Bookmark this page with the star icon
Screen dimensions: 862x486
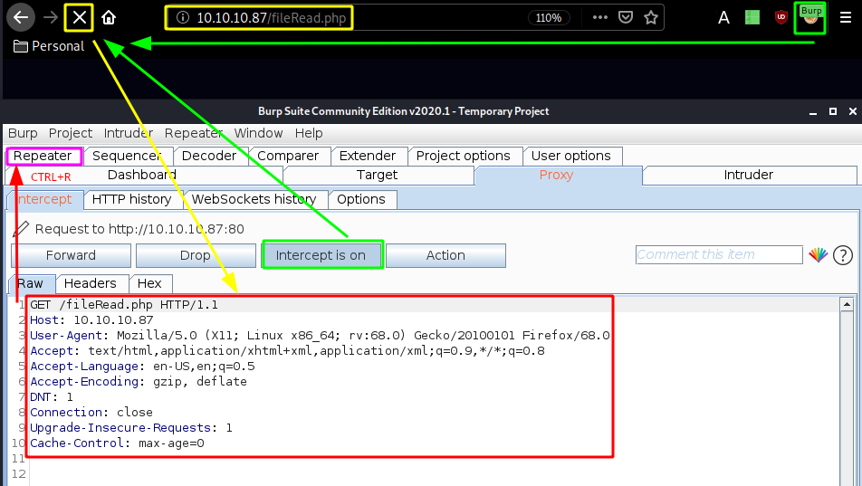(x=651, y=17)
